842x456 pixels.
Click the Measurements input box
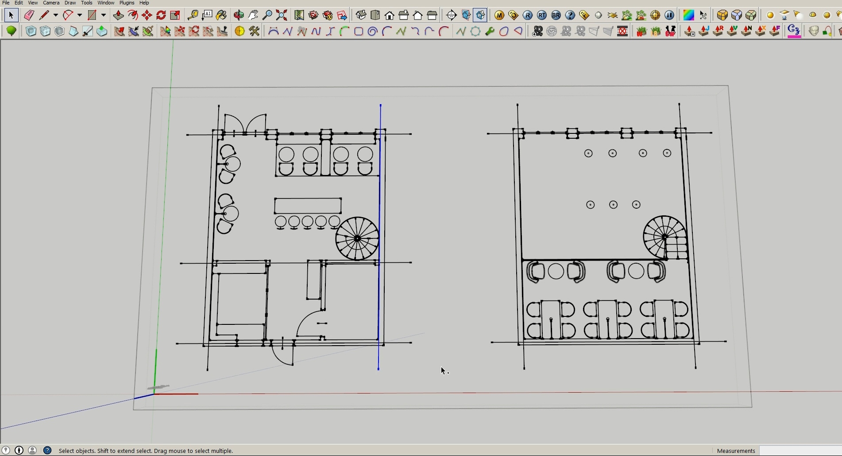tap(800, 451)
